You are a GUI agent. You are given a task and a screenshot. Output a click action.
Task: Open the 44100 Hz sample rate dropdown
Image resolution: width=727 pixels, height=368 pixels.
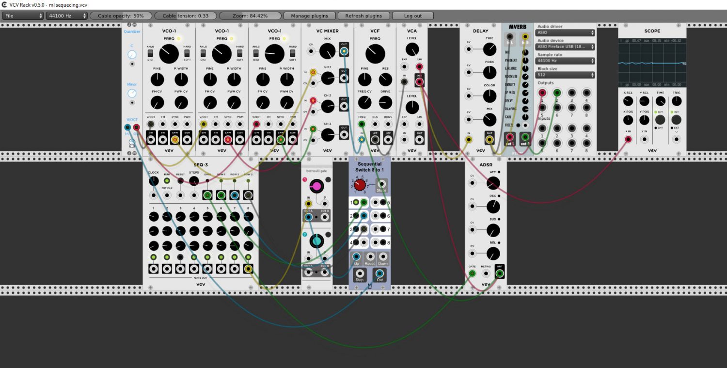67,16
